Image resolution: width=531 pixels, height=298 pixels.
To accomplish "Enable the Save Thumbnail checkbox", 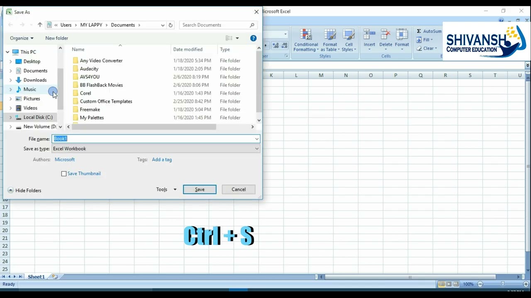I will point(64,174).
